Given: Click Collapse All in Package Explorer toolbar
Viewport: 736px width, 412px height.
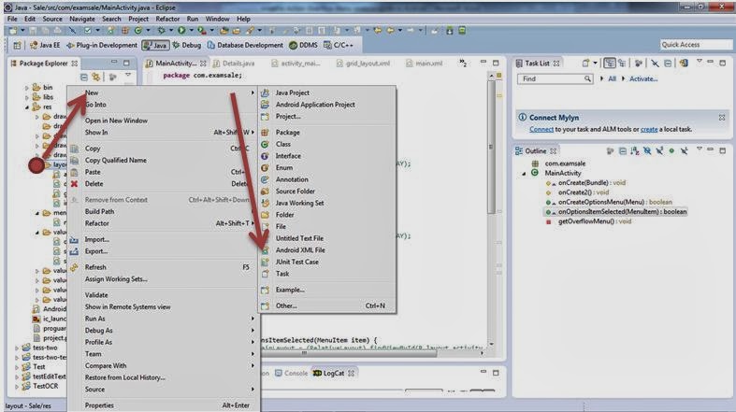Looking at the screenshot, I should (84, 77).
